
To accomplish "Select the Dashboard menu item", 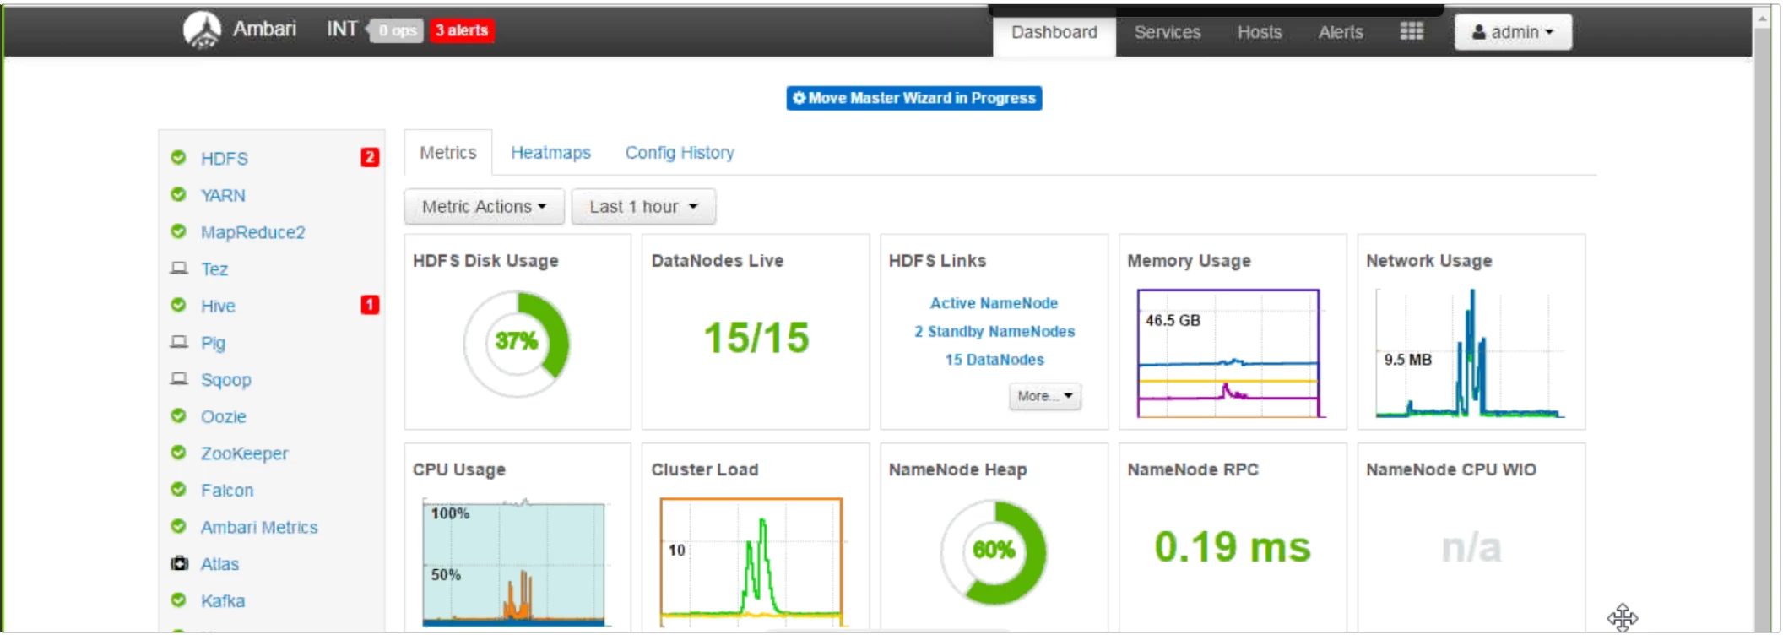I will click(x=1054, y=33).
